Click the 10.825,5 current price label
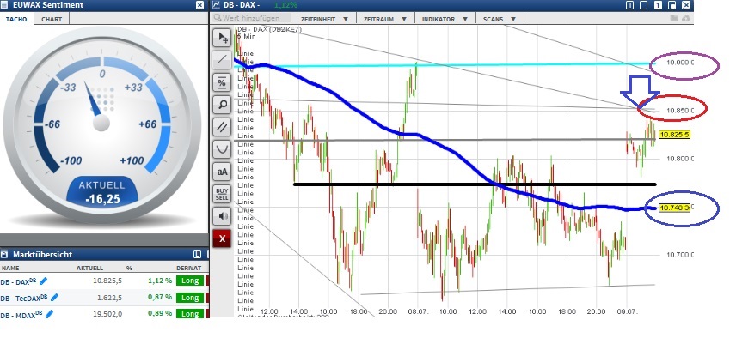This screenshot has height=338, width=736. coord(674,135)
